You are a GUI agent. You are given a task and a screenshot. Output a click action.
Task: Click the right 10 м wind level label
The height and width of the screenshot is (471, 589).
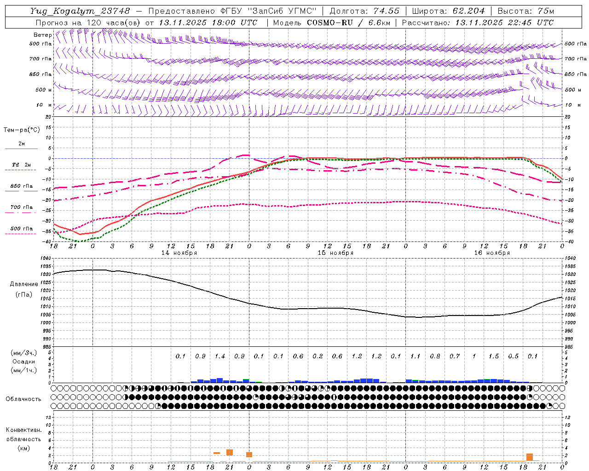point(572,105)
